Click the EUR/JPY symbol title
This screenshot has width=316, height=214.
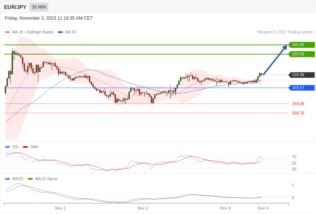pyautogui.click(x=15, y=7)
